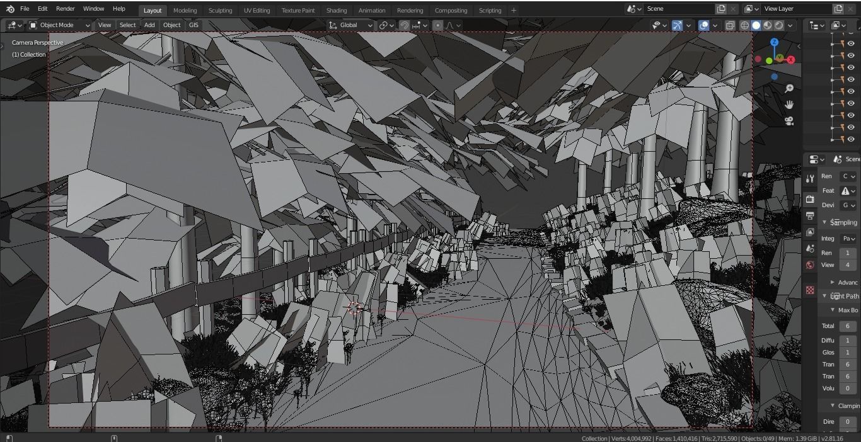Open the GIS menu

click(194, 25)
